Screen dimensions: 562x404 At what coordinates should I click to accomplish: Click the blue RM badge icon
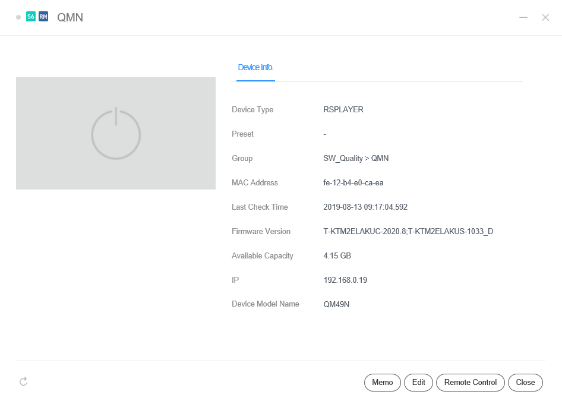point(43,17)
